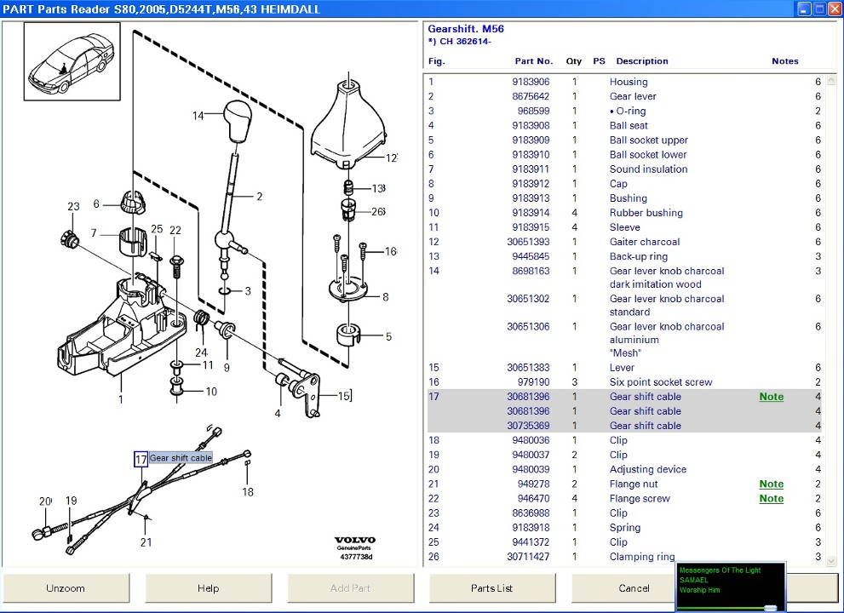Viewport: 844px width, 613px height.
Task: Select Gear shift cable part 30735369
Action: (624, 426)
